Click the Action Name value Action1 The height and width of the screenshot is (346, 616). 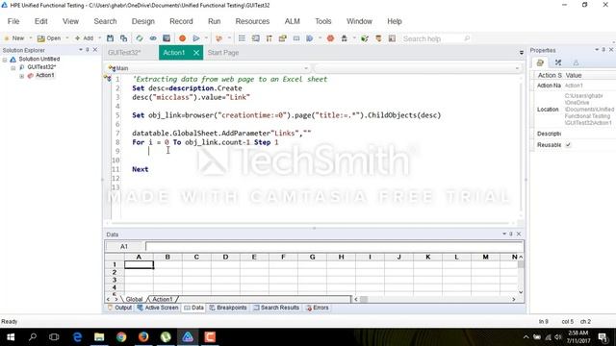pos(574,86)
